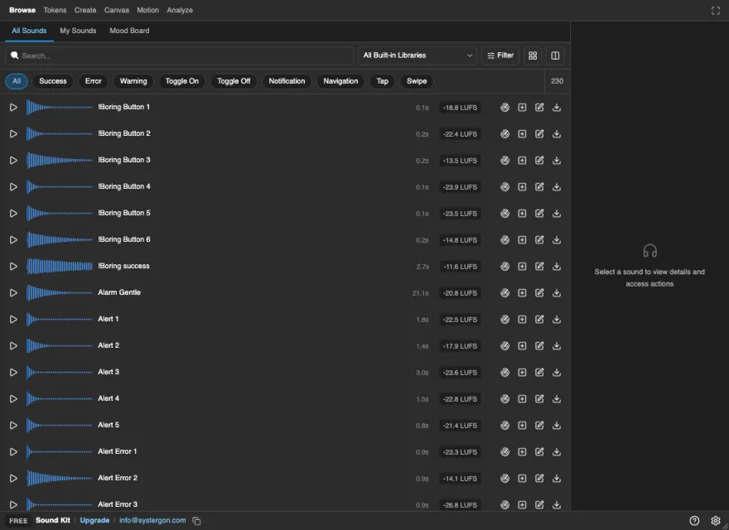This screenshot has height=530, width=729.
Task: Click the '230' sound count
Action: [x=557, y=81]
